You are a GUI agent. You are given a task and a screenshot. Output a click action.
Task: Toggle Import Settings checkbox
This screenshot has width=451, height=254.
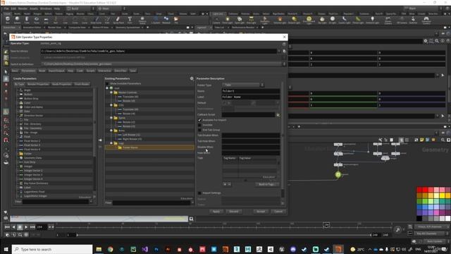coord(199,193)
